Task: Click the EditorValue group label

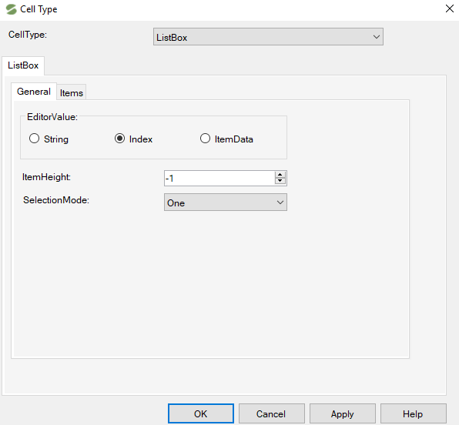Action: (52, 117)
